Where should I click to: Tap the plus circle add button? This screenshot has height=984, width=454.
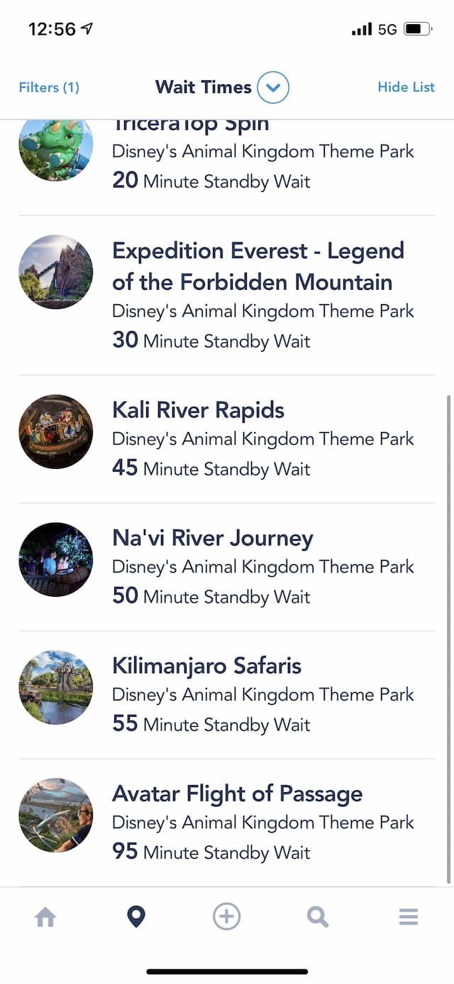tap(227, 917)
